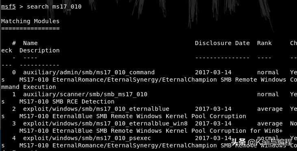Image resolution: width=297 pixels, height=151 pixels.
Task: Select module auxiliary/scanner/smb/smb_ms17_010
Action: [85, 94]
